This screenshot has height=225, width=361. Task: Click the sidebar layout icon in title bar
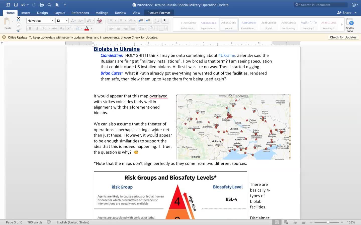[8, 5]
